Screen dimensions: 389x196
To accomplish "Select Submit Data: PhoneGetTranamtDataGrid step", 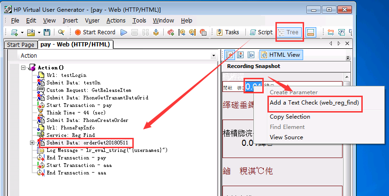I will (97, 98).
